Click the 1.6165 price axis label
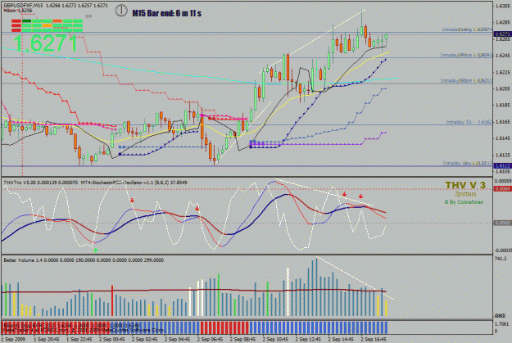 tap(503, 122)
